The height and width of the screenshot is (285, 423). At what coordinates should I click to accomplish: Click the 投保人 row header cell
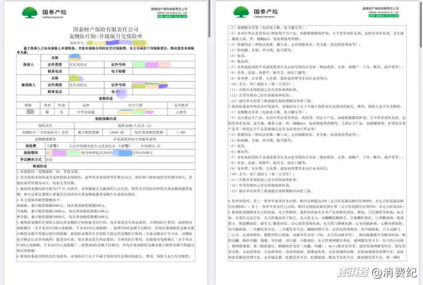(x=28, y=63)
